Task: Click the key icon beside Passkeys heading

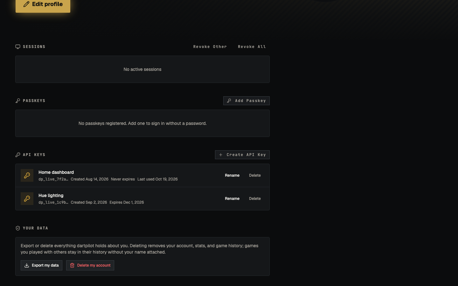Action: pos(18,101)
